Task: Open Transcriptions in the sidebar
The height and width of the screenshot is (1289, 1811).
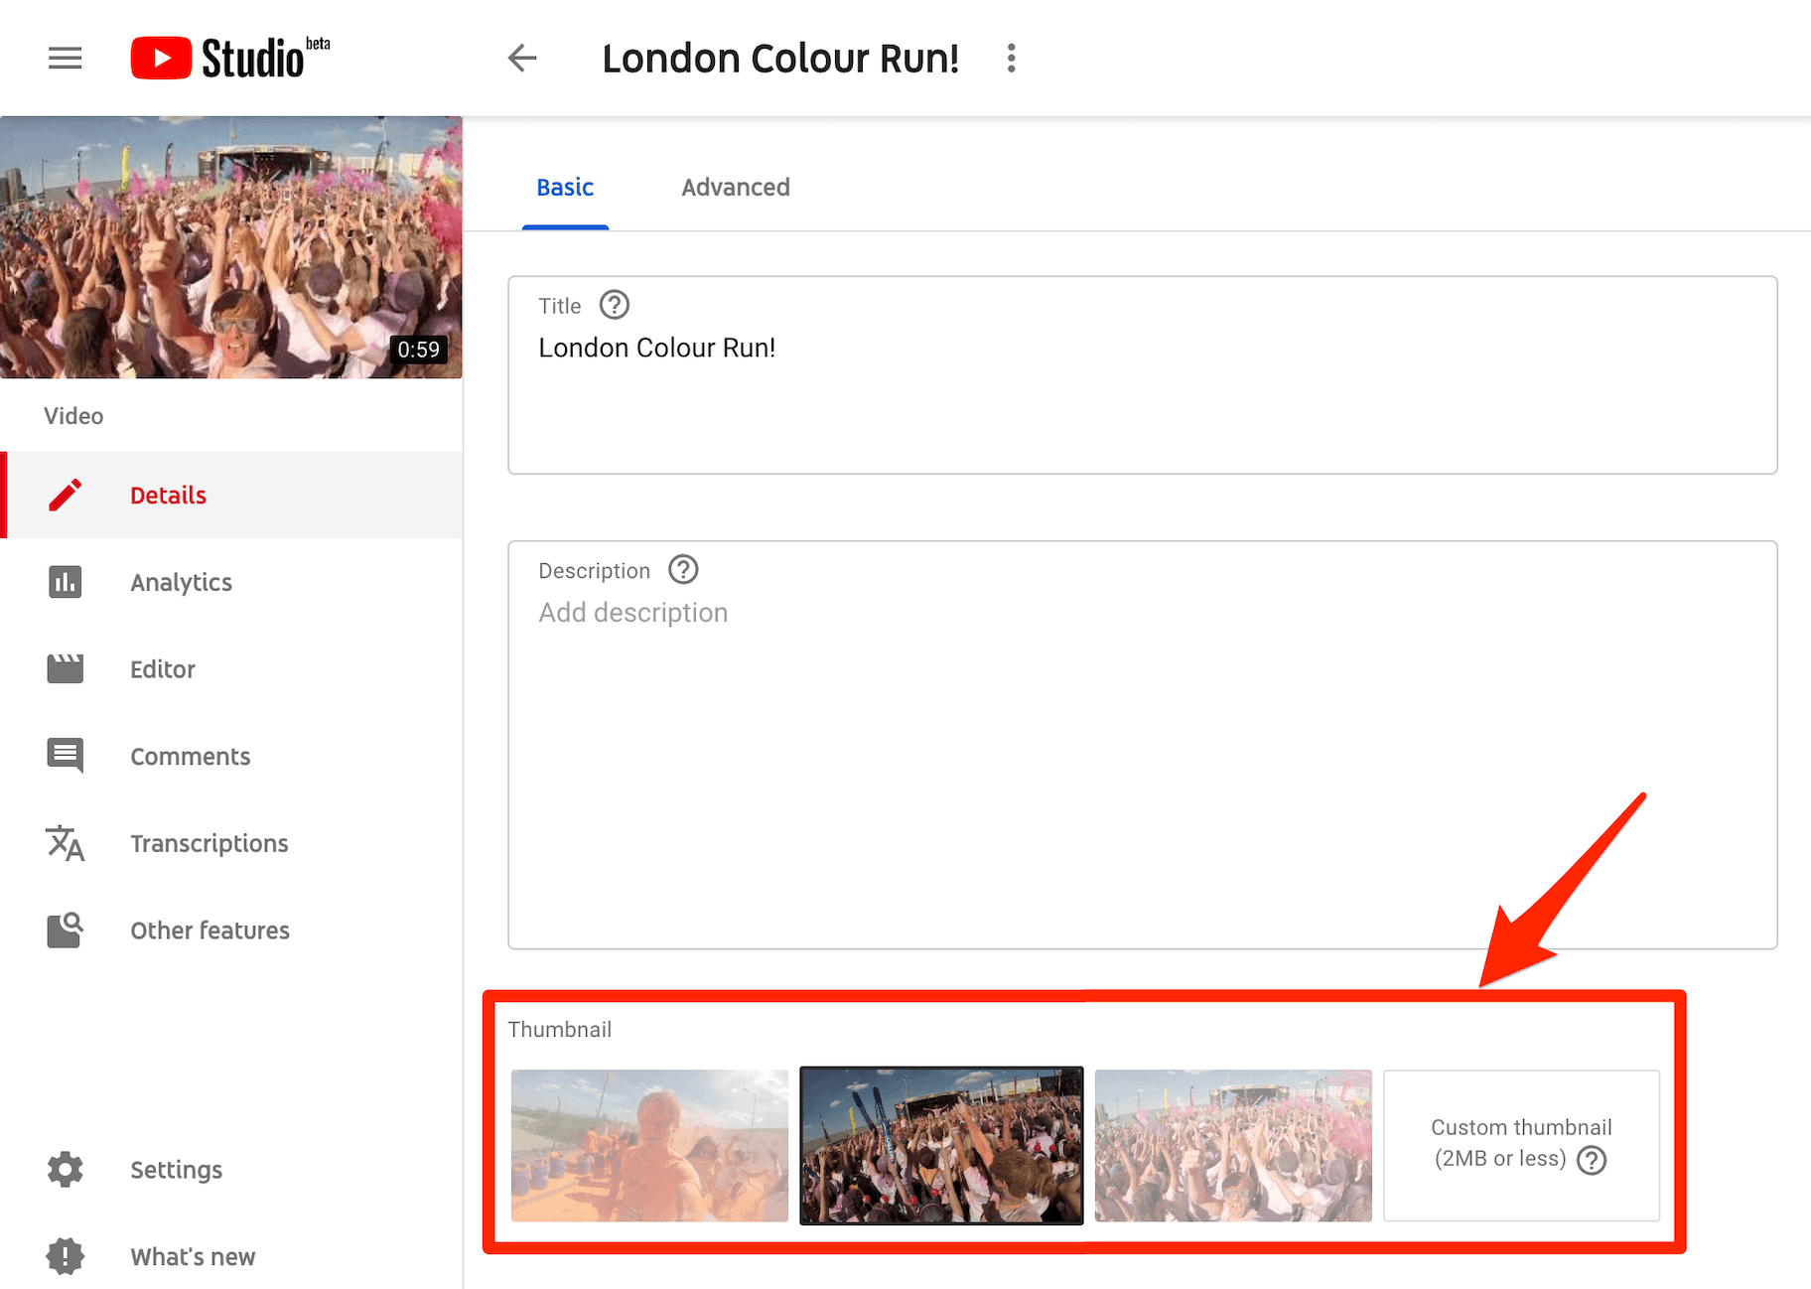Action: coord(209,843)
